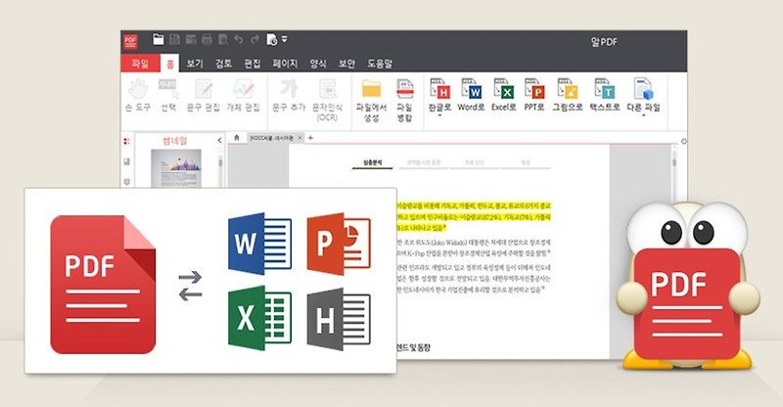This screenshot has width=783, height=407.
Task: Click the Print icon in quick access toolbar
Action: tap(207, 39)
